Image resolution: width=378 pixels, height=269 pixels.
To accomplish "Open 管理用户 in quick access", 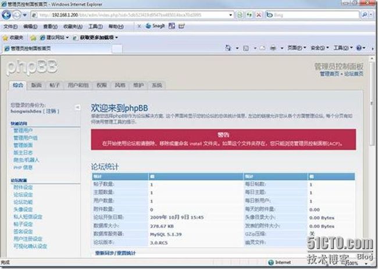I will click(23, 130).
